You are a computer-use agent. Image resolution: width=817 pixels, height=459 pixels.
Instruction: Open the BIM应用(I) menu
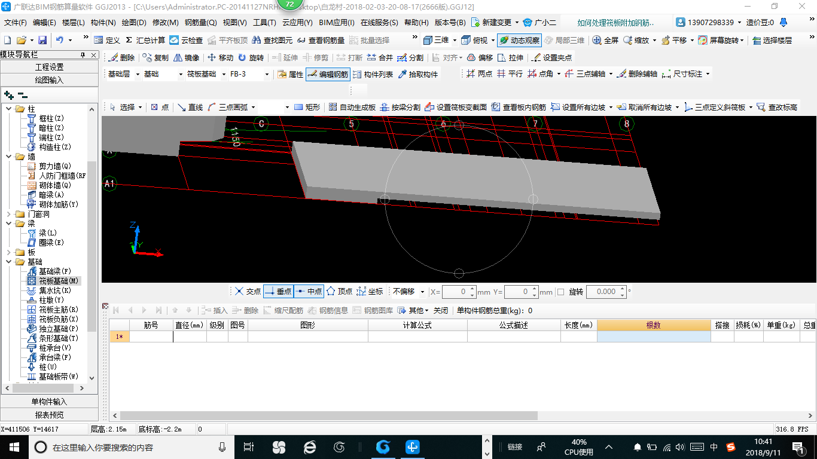point(337,23)
